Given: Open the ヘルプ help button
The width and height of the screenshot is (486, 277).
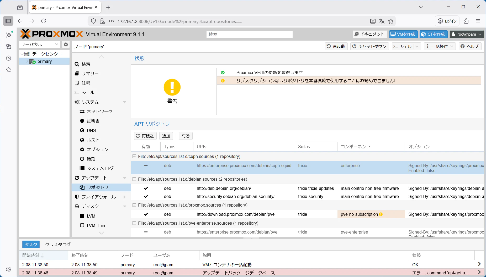Looking at the screenshot, I should pos(470,46).
